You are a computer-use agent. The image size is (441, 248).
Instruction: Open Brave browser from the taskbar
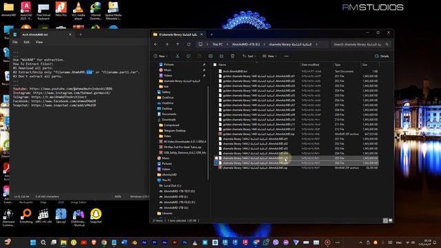coord(94,242)
